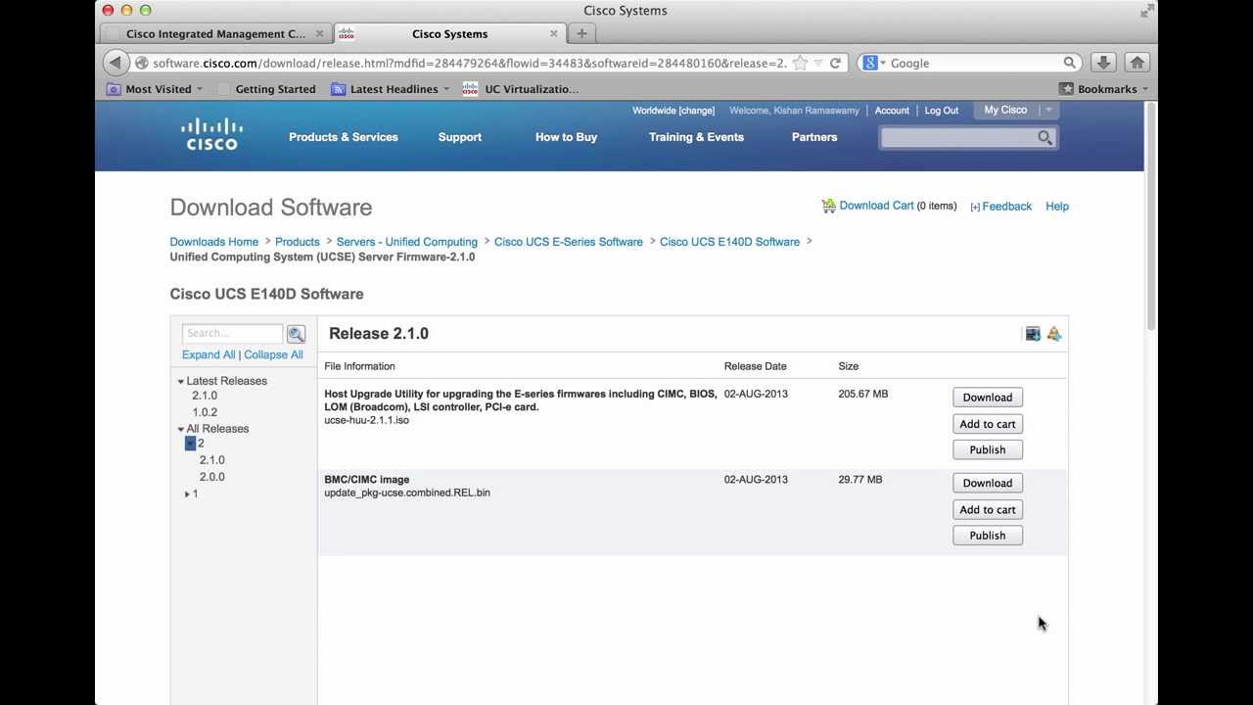Open the Partners menu

[x=814, y=137]
